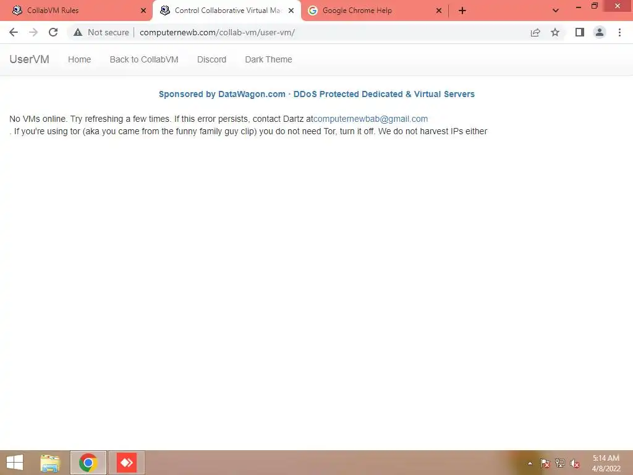Close the CollabVM Rules tab

143,11
